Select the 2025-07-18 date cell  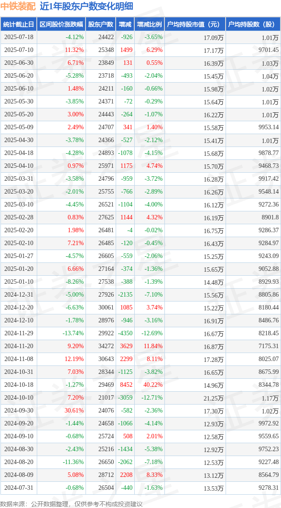tap(19, 37)
